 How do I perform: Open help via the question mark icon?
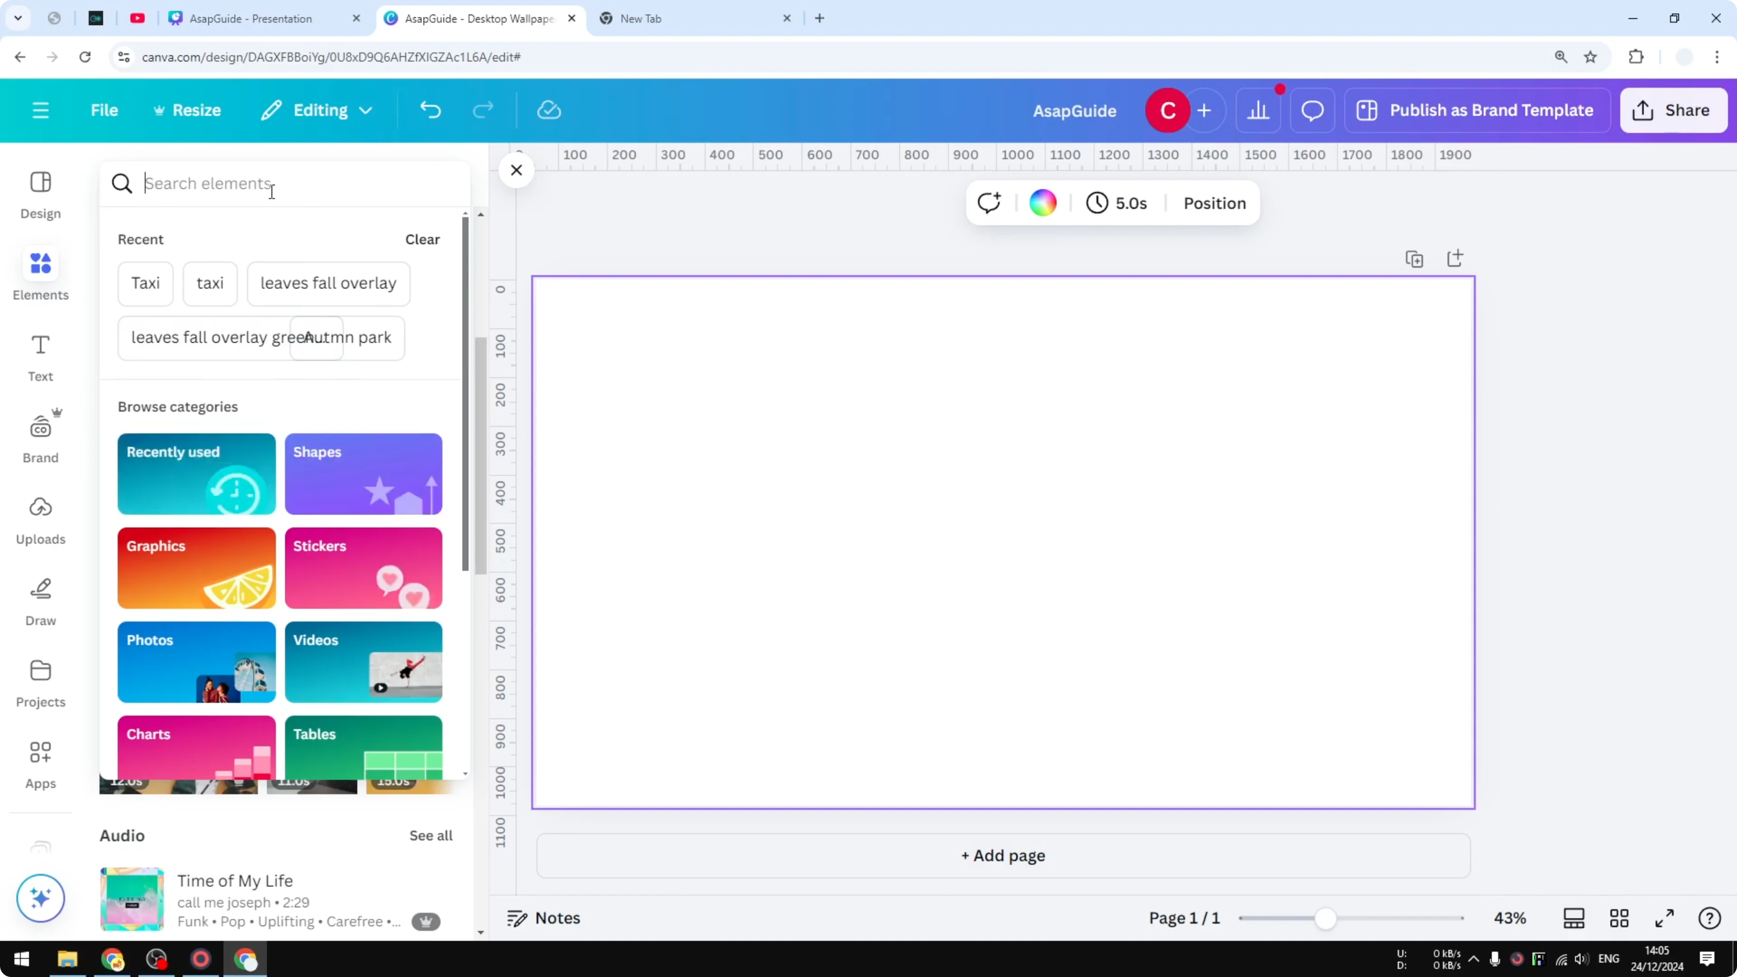(1709, 918)
